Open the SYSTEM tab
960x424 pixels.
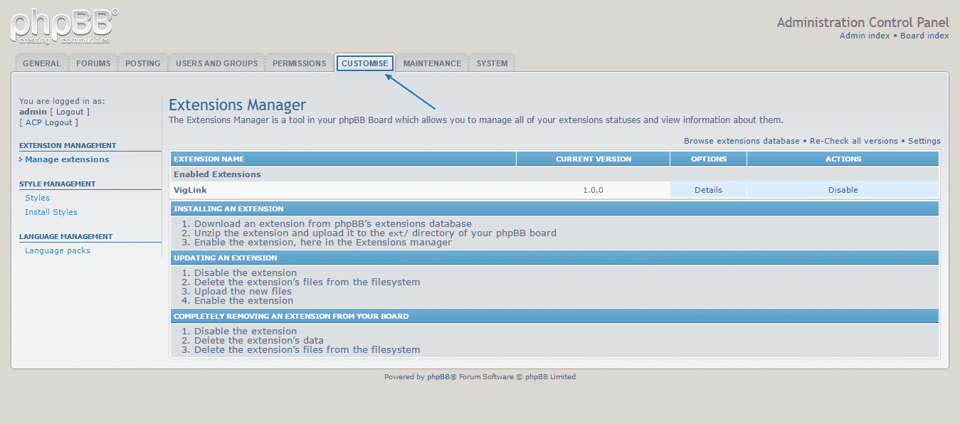click(x=492, y=63)
